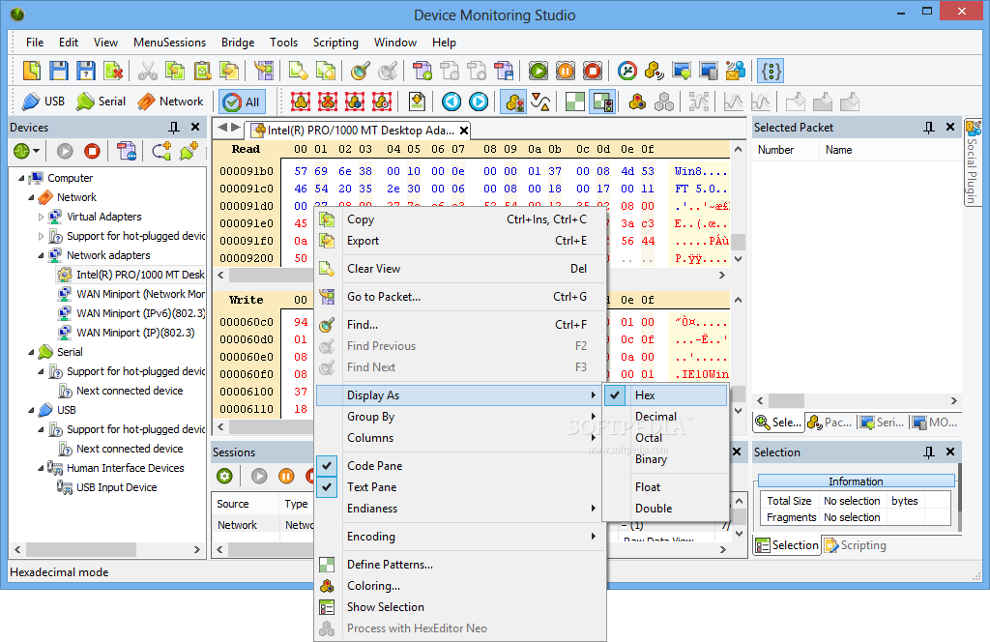Select Double display option
Viewport: 990px width, 642px height.
[665, 509]
